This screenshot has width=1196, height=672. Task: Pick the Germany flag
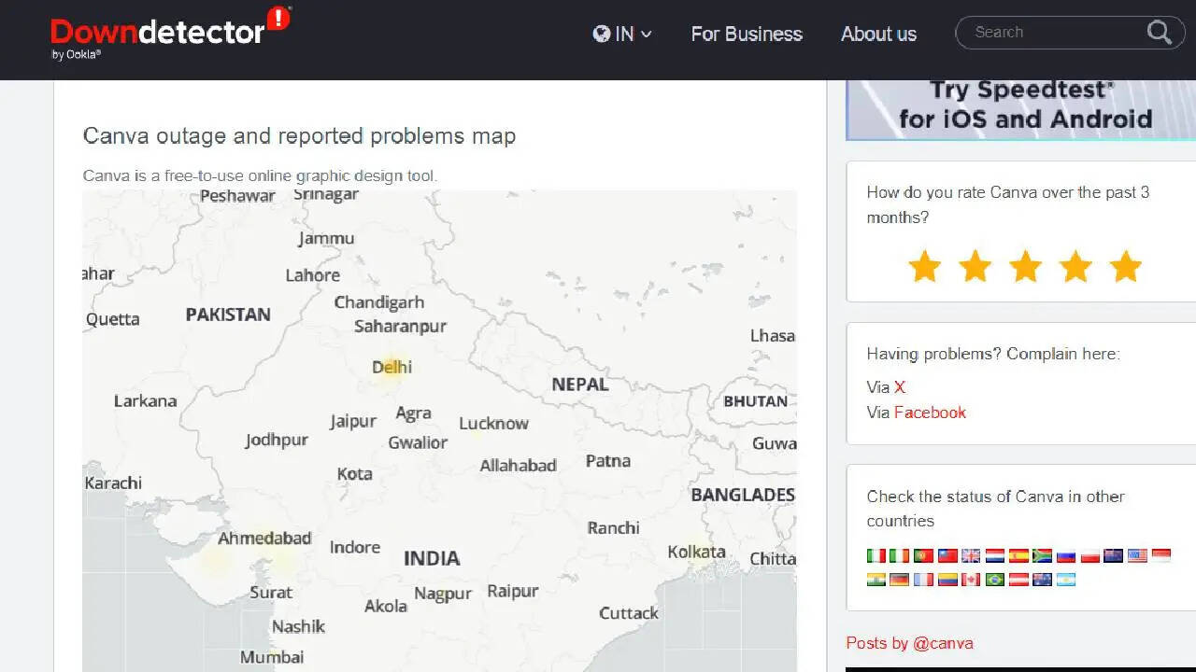(899, 580)
